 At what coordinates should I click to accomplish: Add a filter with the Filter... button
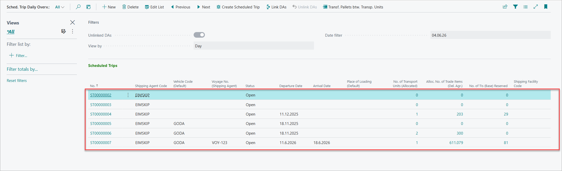tap(18, 55)
